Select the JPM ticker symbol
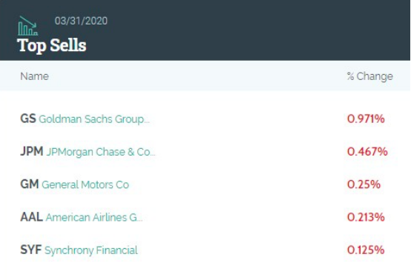Screen dimensions: 411x280 click(x=32, y=151)
